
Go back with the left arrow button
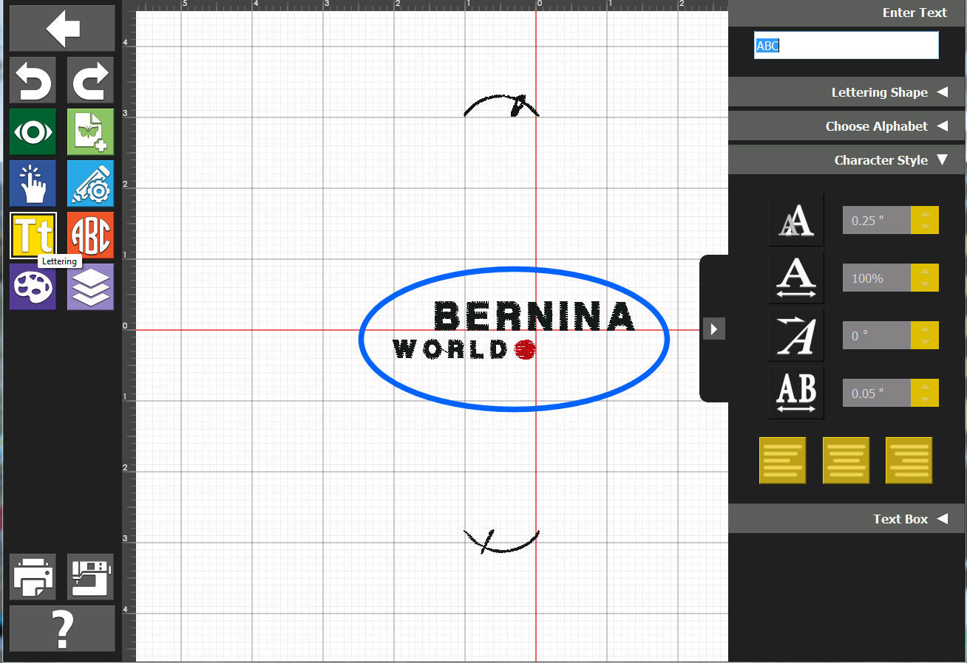click(x=62, y=29)
